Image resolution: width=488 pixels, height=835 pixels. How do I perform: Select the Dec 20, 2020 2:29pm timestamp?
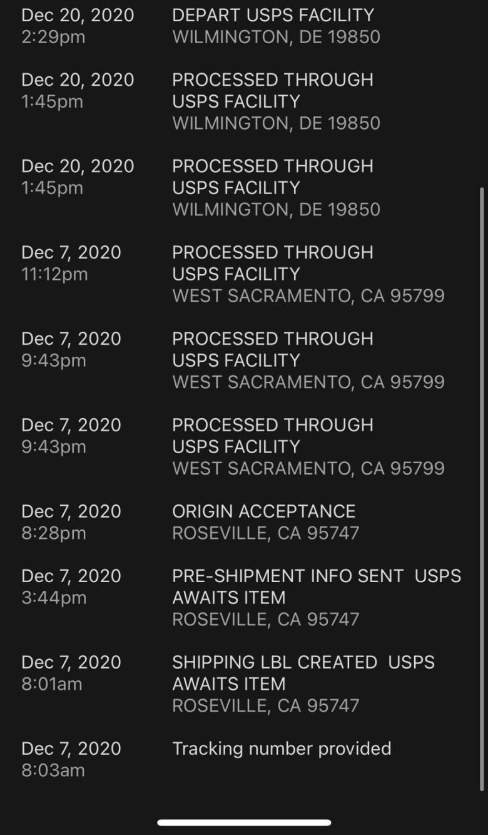(x=78, y=26)
